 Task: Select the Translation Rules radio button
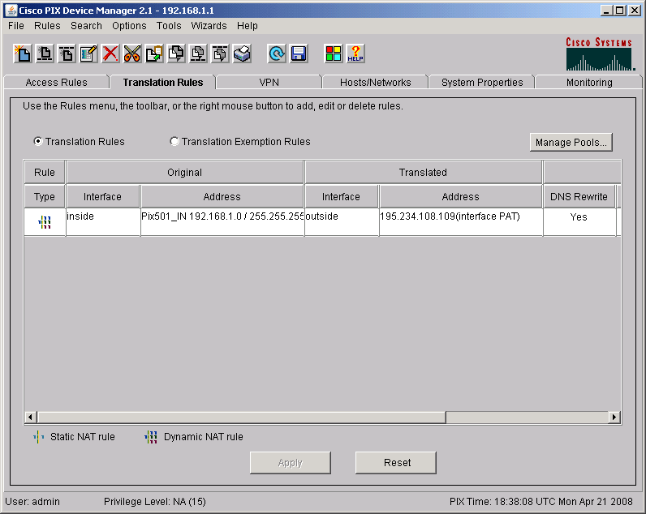point(38,142)
